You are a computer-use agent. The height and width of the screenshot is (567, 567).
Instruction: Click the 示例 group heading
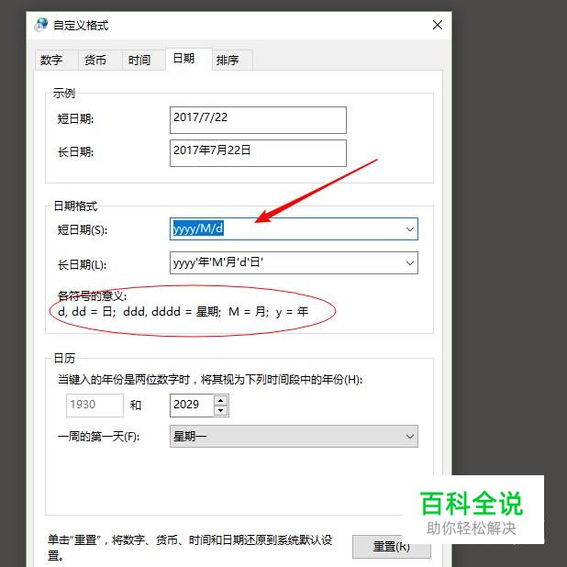pos(64,94)
